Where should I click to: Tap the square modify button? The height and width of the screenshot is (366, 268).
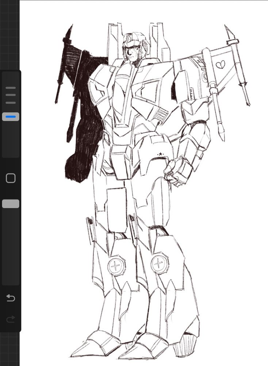pyautogui.click(x=11, y=178)
